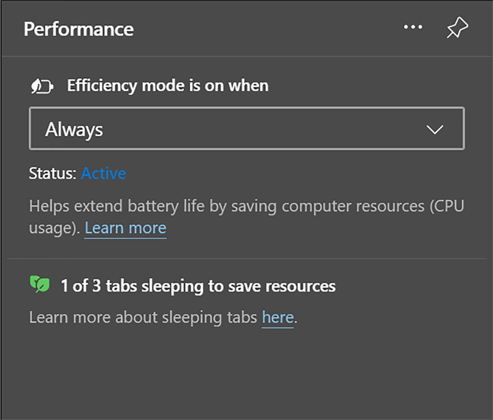The width and height of the screenshot is (493, 420).
Task: Click the blue Active status text
Action: 104,174
